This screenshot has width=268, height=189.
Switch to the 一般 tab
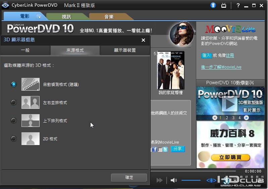point(25,50)
